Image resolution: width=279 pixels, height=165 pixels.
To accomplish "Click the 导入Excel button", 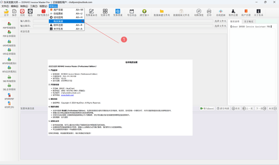I will [x=207, y=108].
